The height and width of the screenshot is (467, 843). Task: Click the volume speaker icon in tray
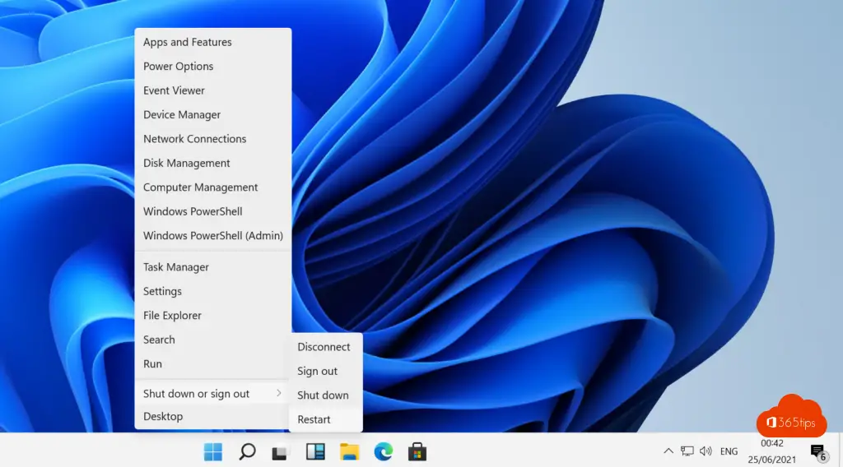click(x=706, y=451)
